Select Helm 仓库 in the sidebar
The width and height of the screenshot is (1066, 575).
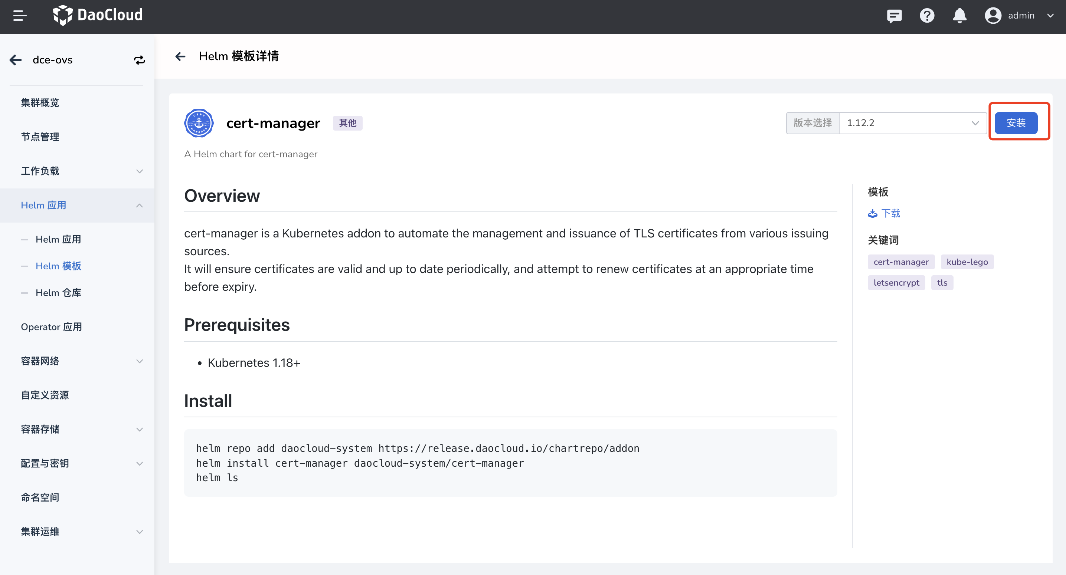coord(58,292)
